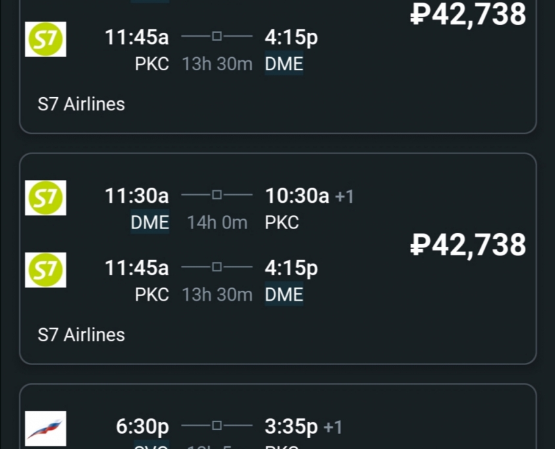This screenshot has height=449, width=555.
Task: Select the ₽42,738 price at the top
Action: click(468, 14)
